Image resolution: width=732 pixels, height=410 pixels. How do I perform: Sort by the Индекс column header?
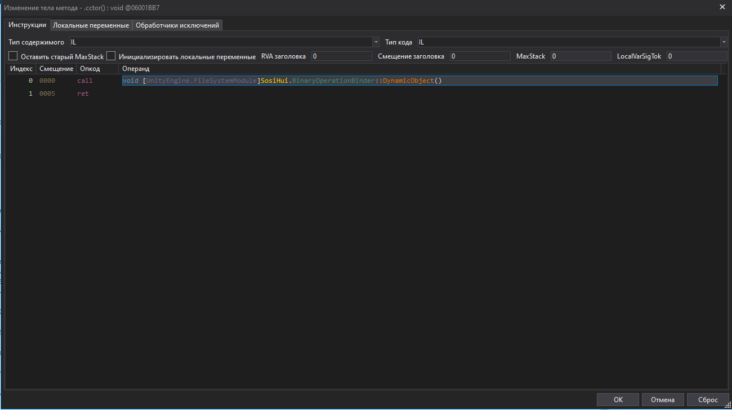(x=21, y=69)
